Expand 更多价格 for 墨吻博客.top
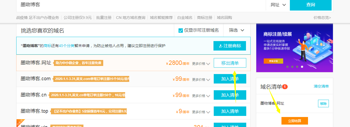 point(201,112)
